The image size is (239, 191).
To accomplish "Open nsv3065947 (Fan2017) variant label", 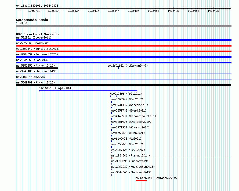I will (x=127, y=99).
